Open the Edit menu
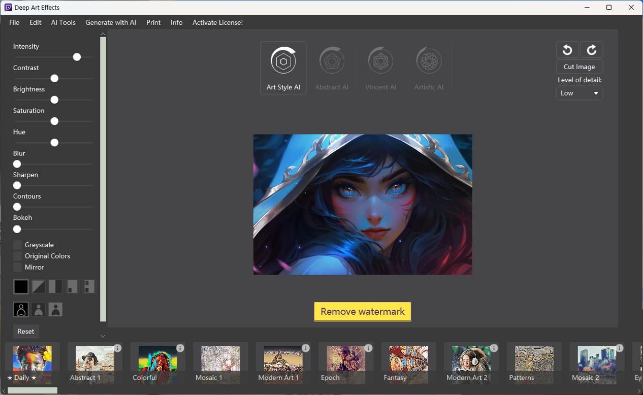Image resolution: width=643 pixels, height=395 pixels. point(36,22)
